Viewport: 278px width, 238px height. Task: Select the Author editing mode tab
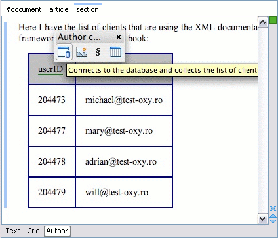point(57,231)
